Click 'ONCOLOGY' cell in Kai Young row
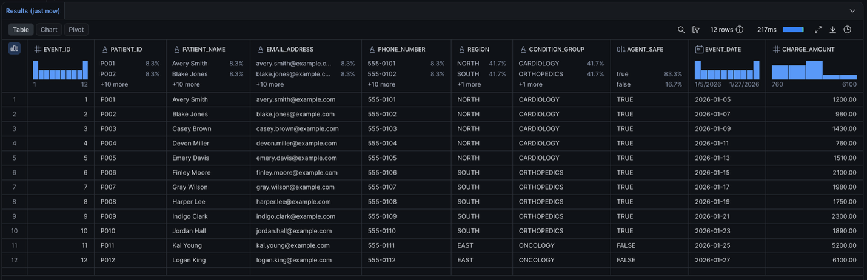The image size is (867, 280). coord(561,245)
